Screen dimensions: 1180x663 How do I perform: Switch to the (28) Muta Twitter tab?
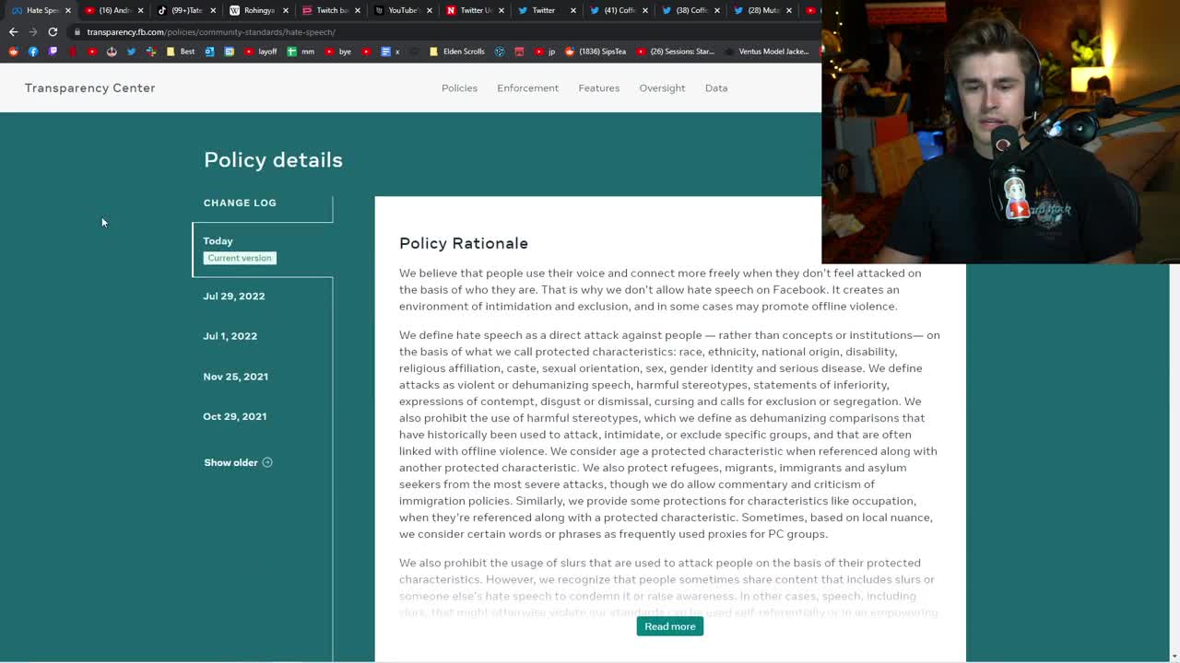click(761, 10)
